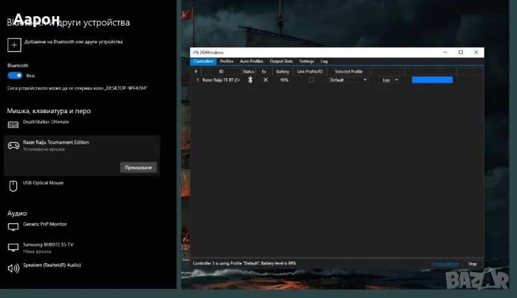Click the Generic PnP Monitor icon
517x298 pixels.
(x=13, y=227)
